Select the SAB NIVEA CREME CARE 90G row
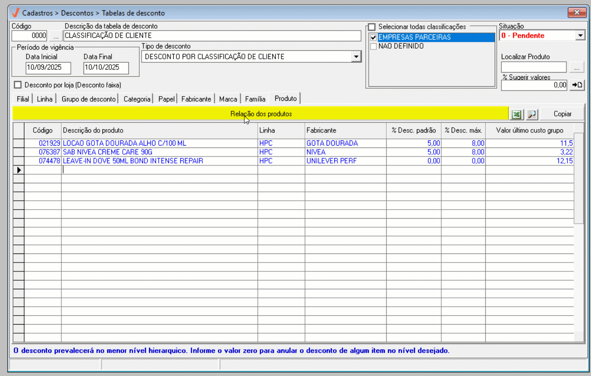This screenshot has height=376, width=591. click(x=108, y=152)
